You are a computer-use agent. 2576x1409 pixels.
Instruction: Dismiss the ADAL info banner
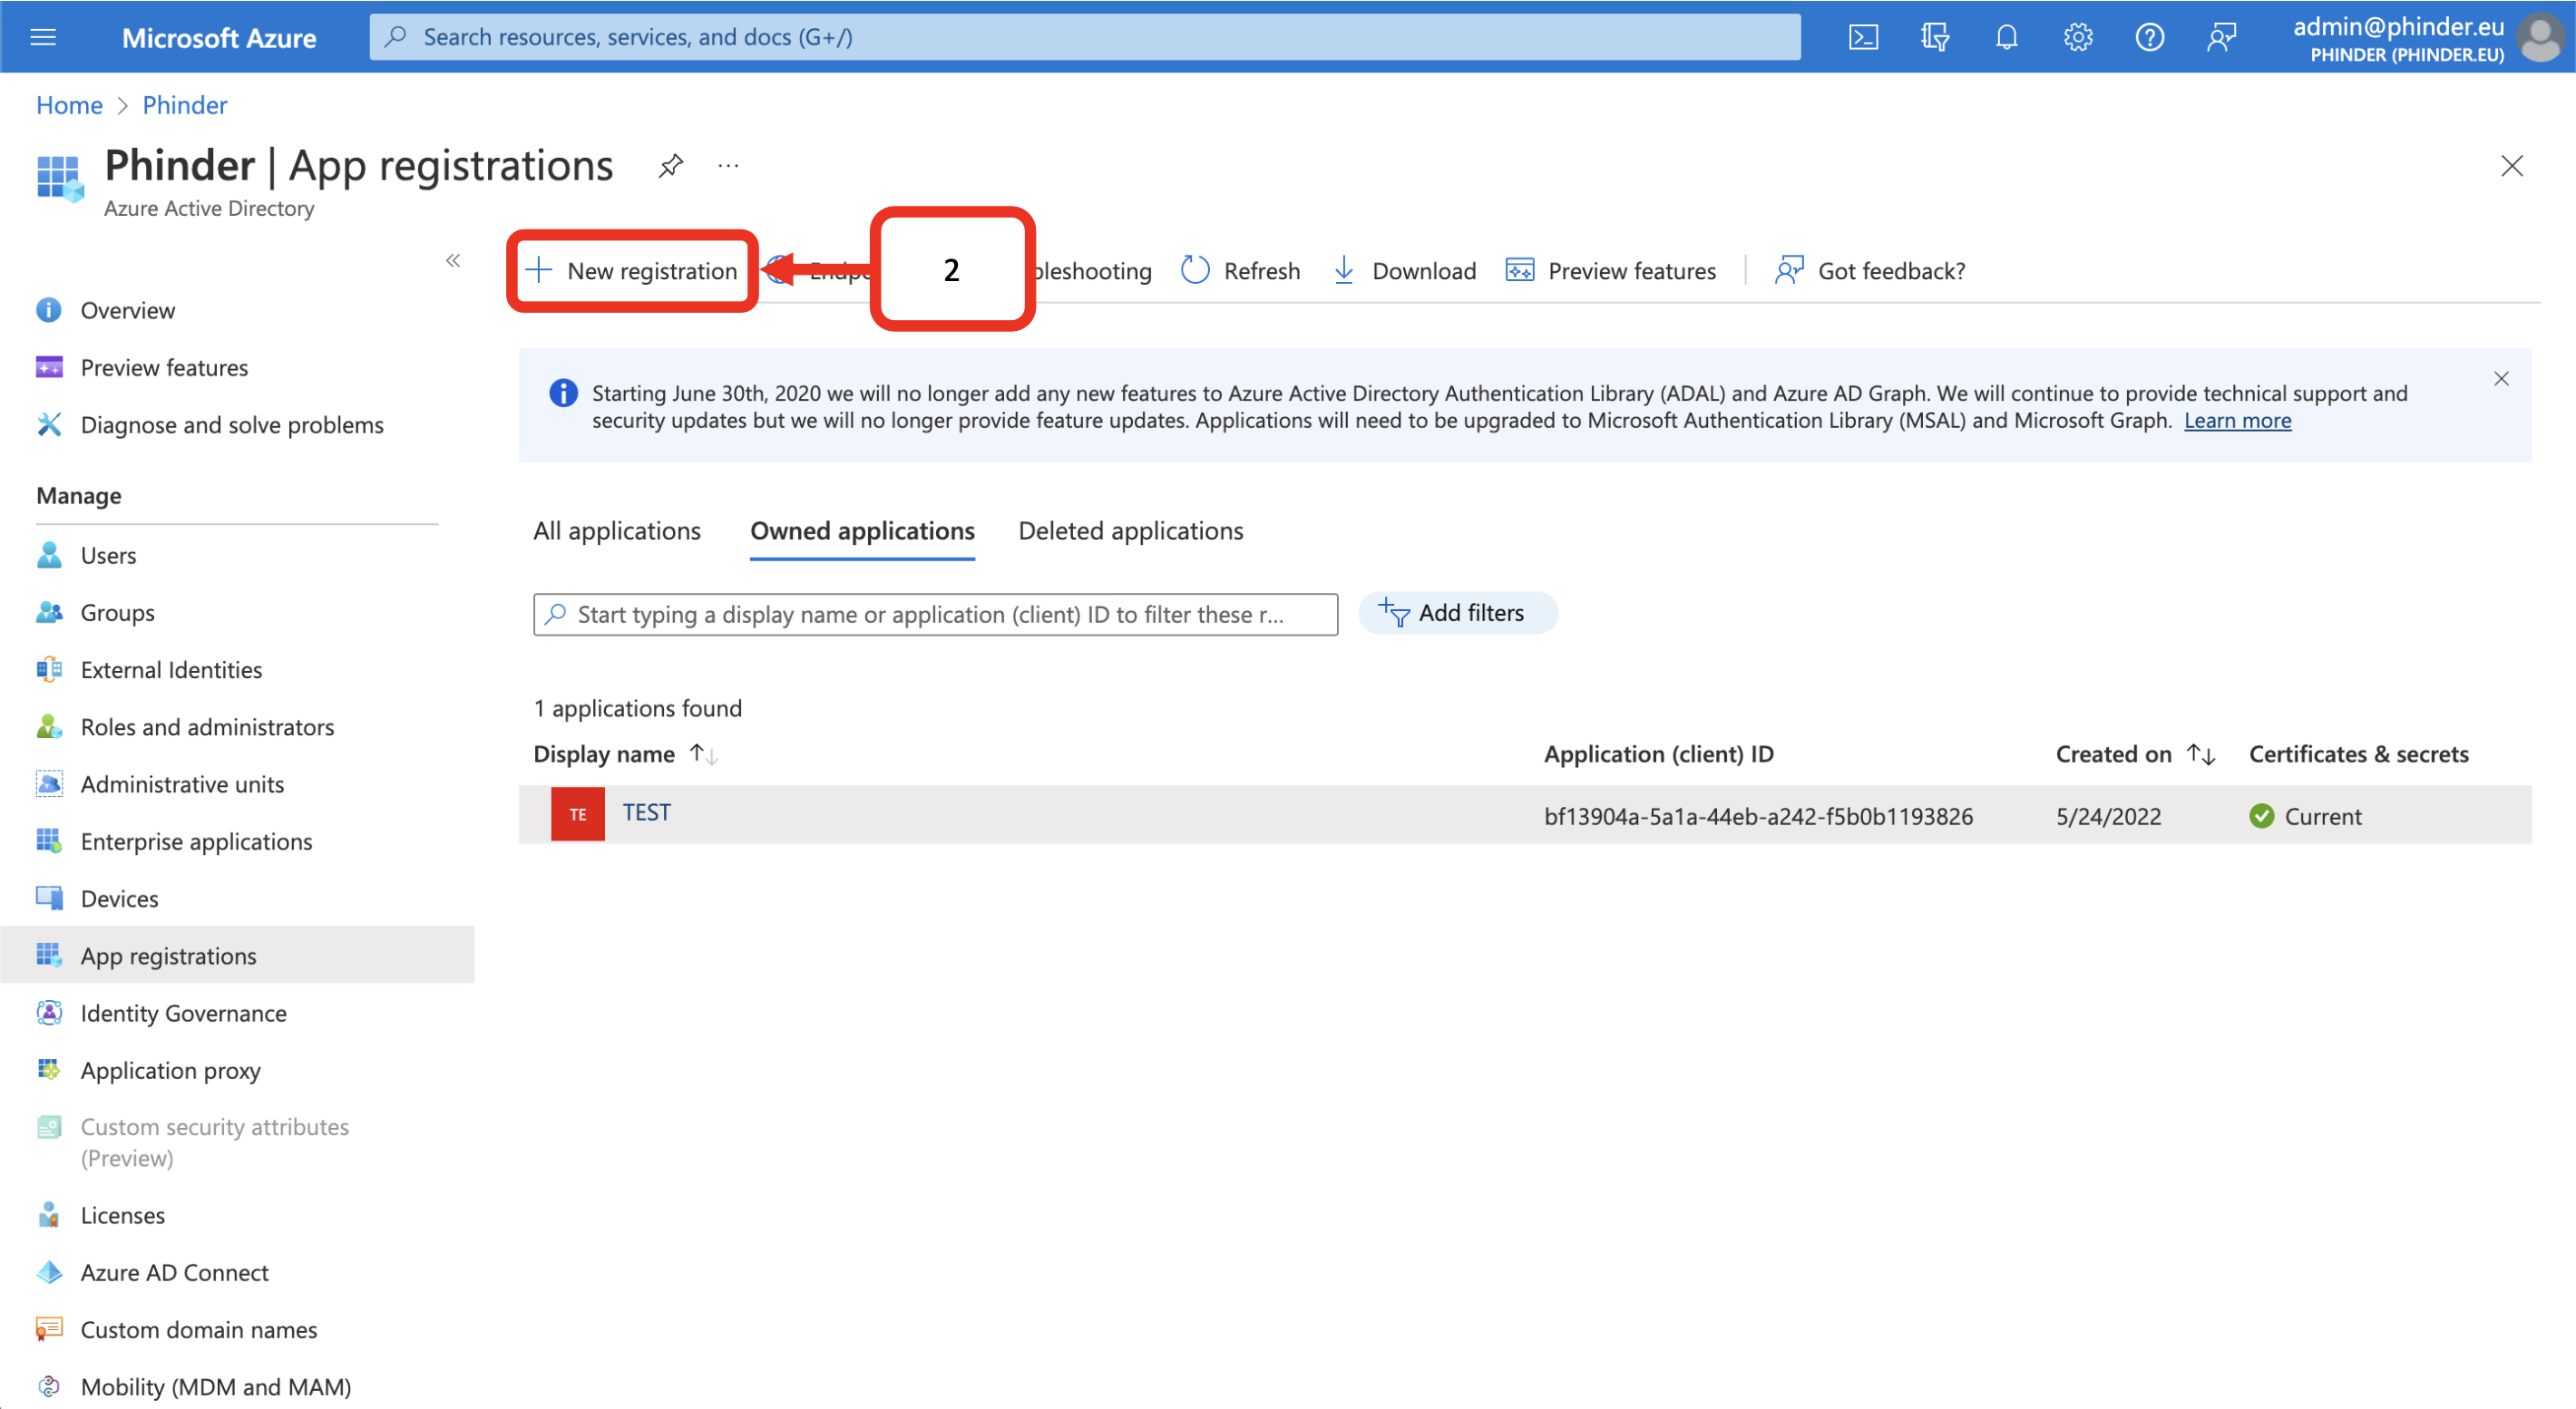[x=2500, y=379]
